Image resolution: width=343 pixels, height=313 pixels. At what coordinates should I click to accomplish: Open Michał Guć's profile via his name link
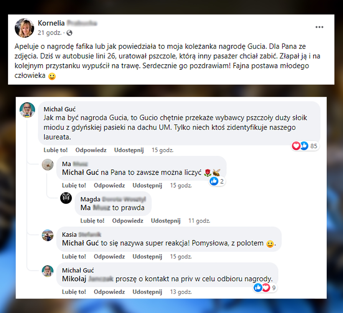tap(59, 109)
